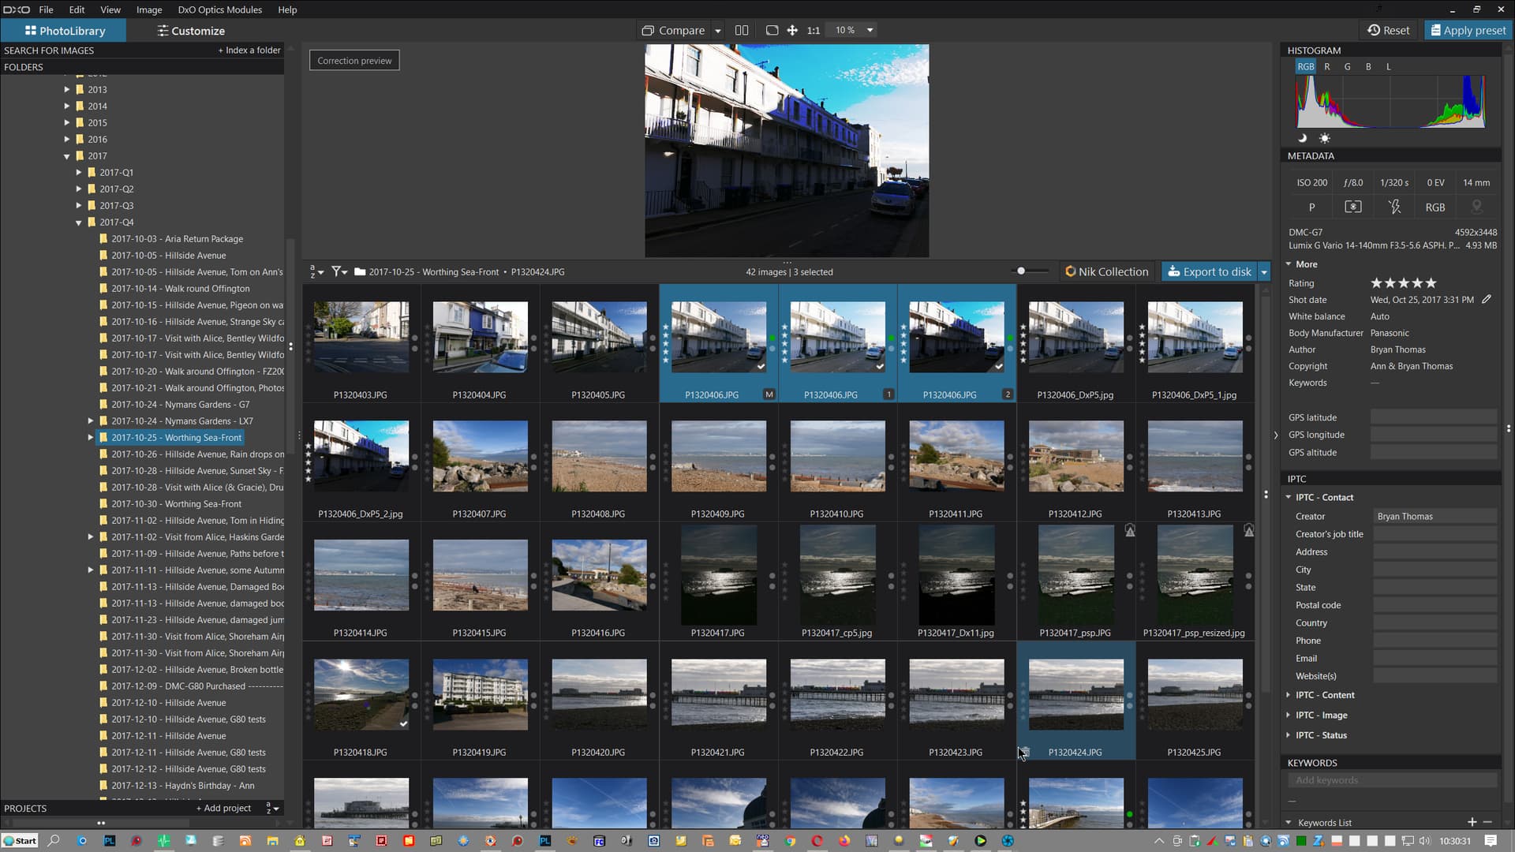Open the filter icon above the filmstrip
The width and height of the screenshot is (1515, 852).
[x=337, y=271]
